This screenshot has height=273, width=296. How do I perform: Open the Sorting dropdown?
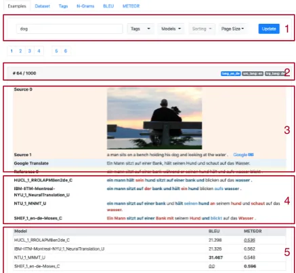[x=202, y=29]
